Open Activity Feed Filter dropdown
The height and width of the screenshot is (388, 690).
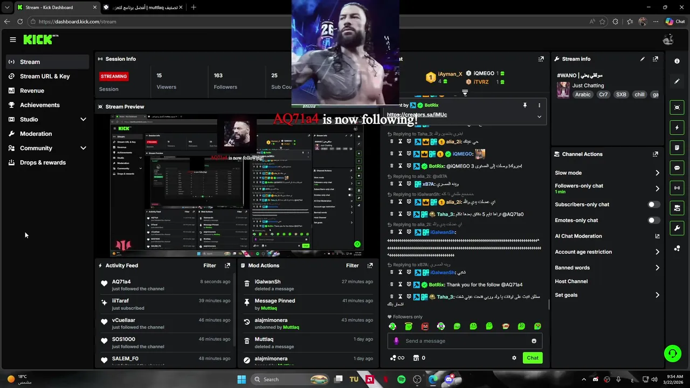pyautogui.click(x=210, y=266)
